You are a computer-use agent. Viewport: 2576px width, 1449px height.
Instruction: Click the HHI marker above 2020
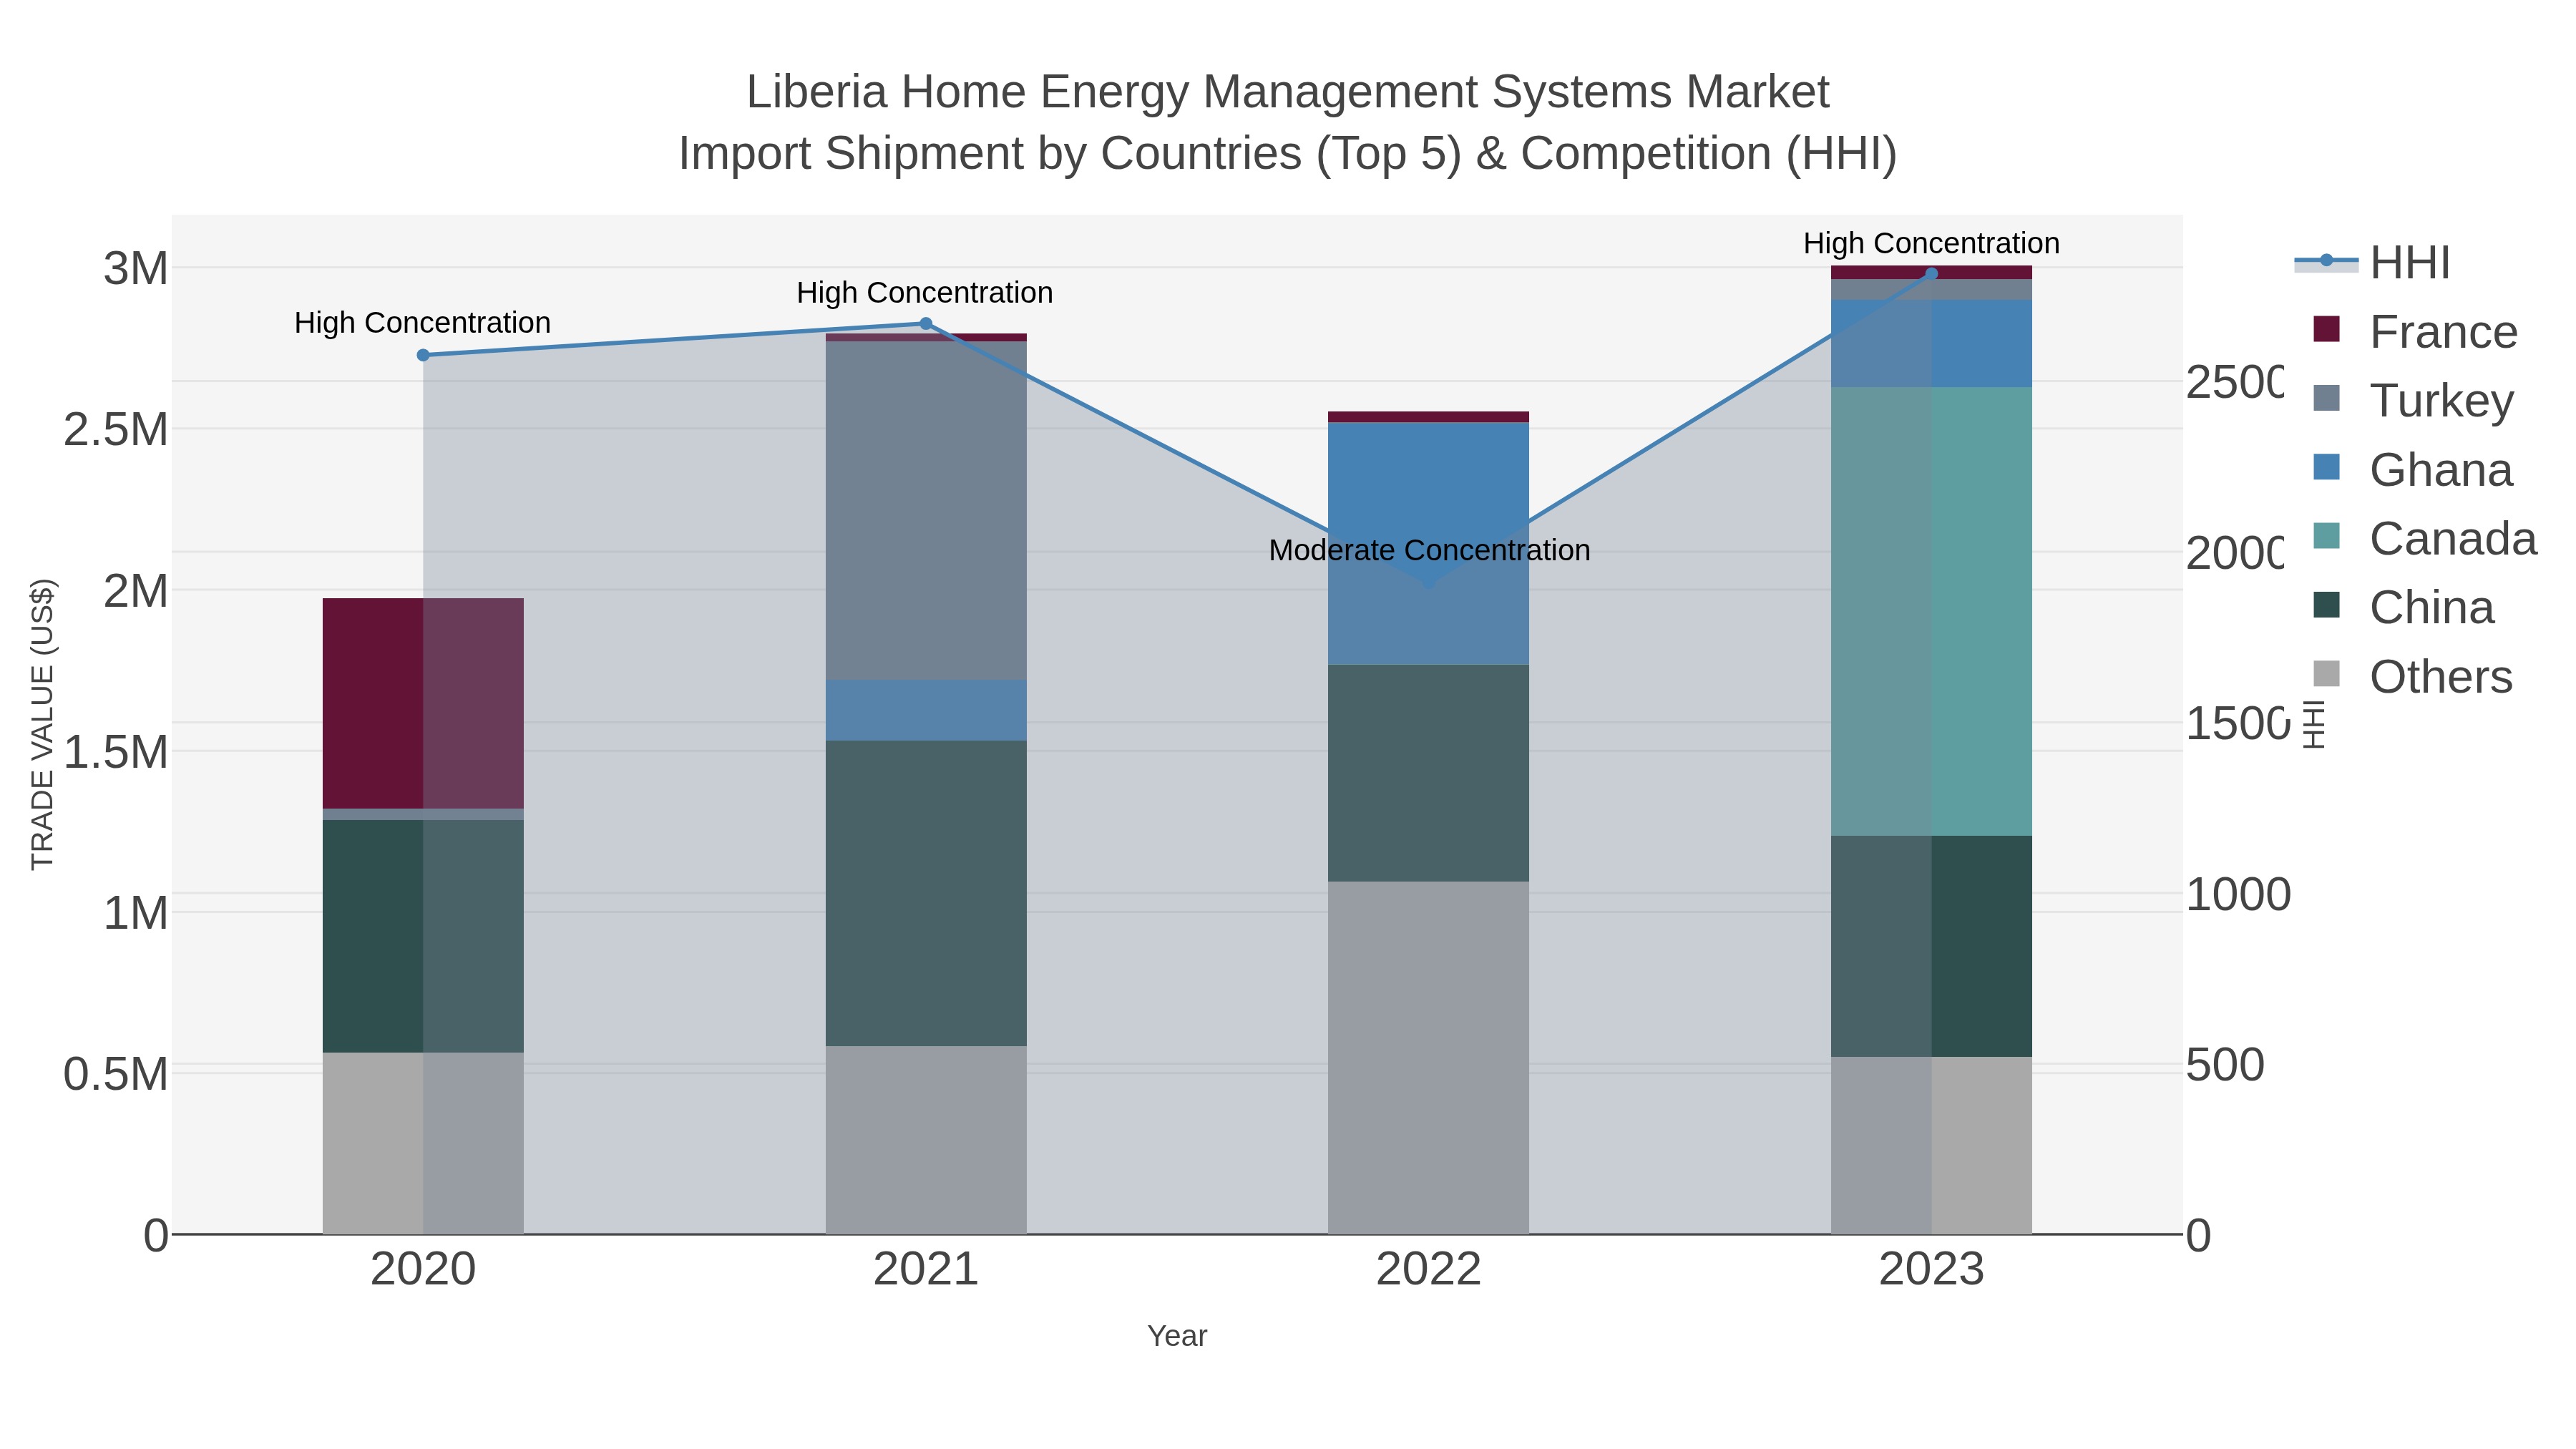pos(423,355)
